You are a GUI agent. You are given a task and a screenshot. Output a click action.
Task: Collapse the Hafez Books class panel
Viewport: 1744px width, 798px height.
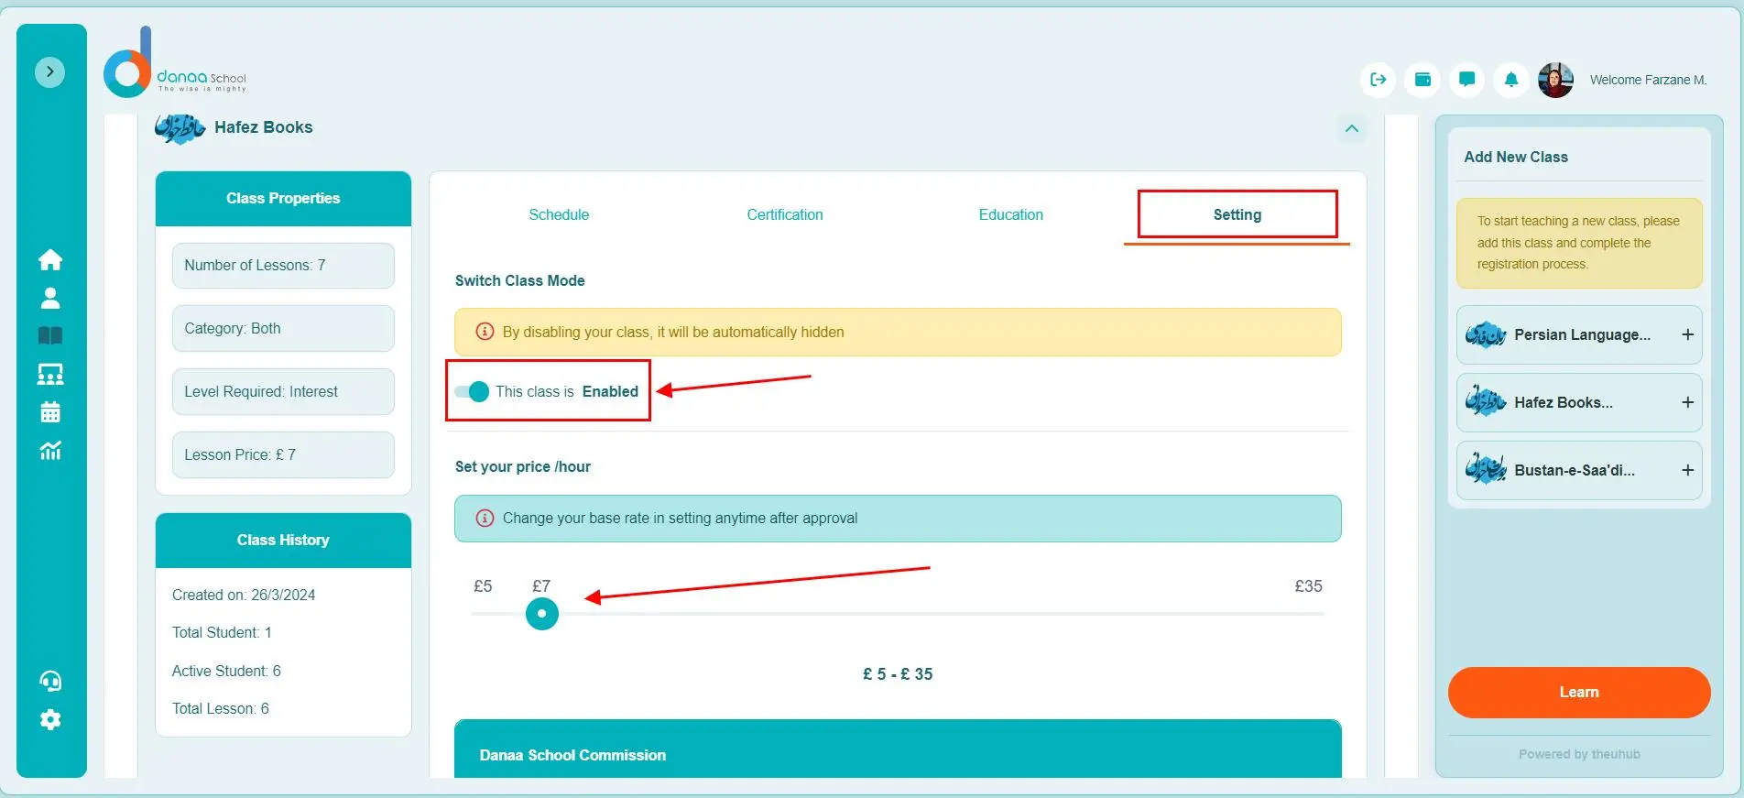coord(1351,128)
